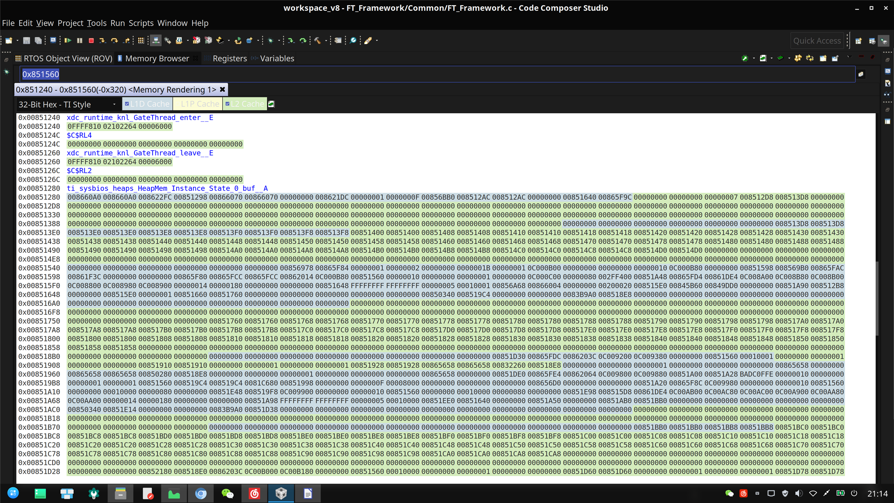
Task: Click the highlighted connect target toolbar icon
Action: [156, 40]
